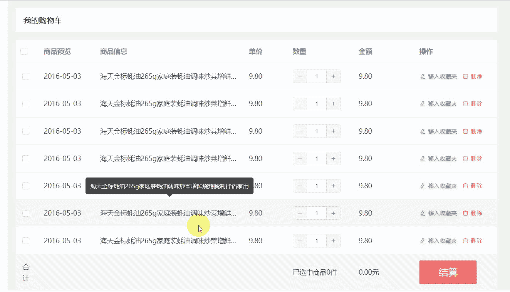The width and height of the screenshot is (510, 292).
Task: Click the product name in the highlighted sixth row
Action: (168, 213)
